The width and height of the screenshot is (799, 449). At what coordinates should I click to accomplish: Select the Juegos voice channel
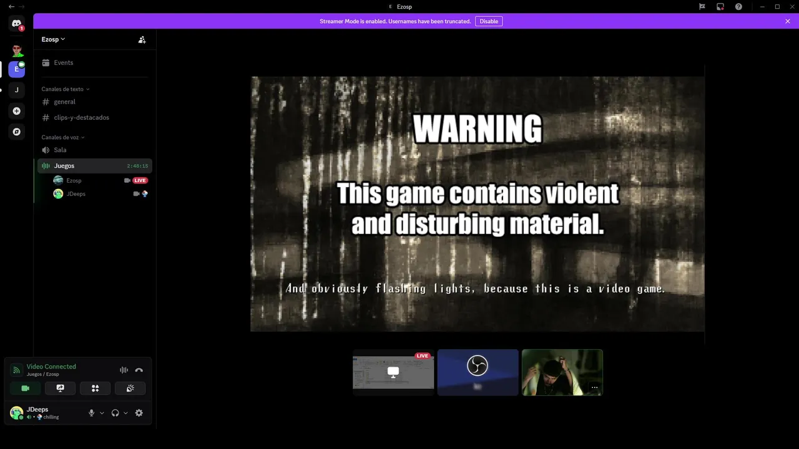pyautogui.click(x=94, y=166)
